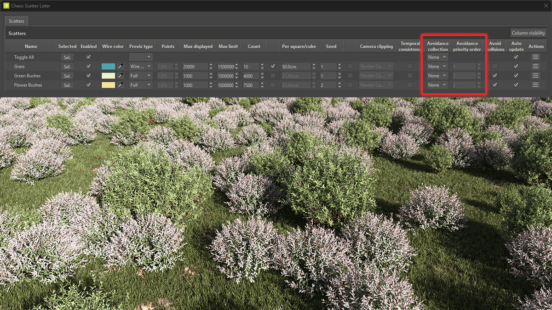Enable Avoid collisions for Grass

pos(495,66)
